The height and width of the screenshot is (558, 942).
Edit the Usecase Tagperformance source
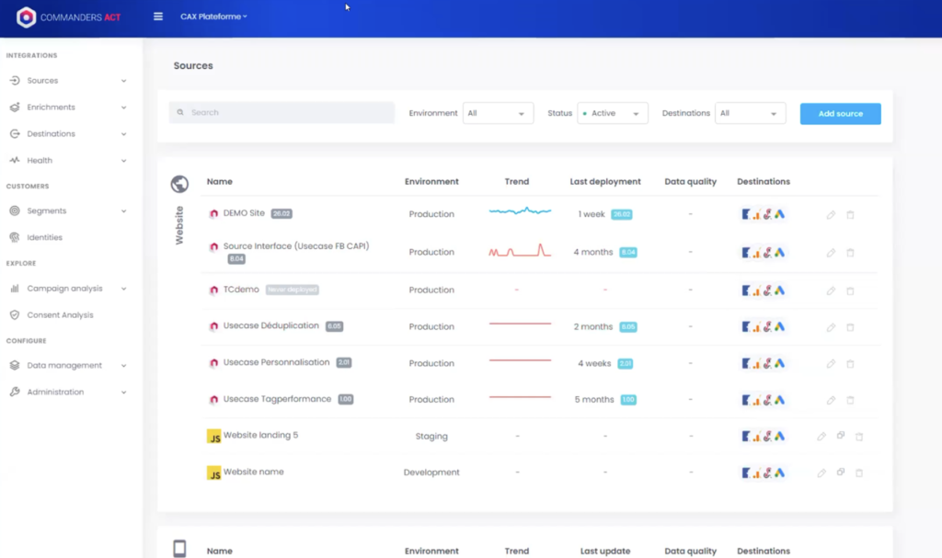(x=831, y=401)
